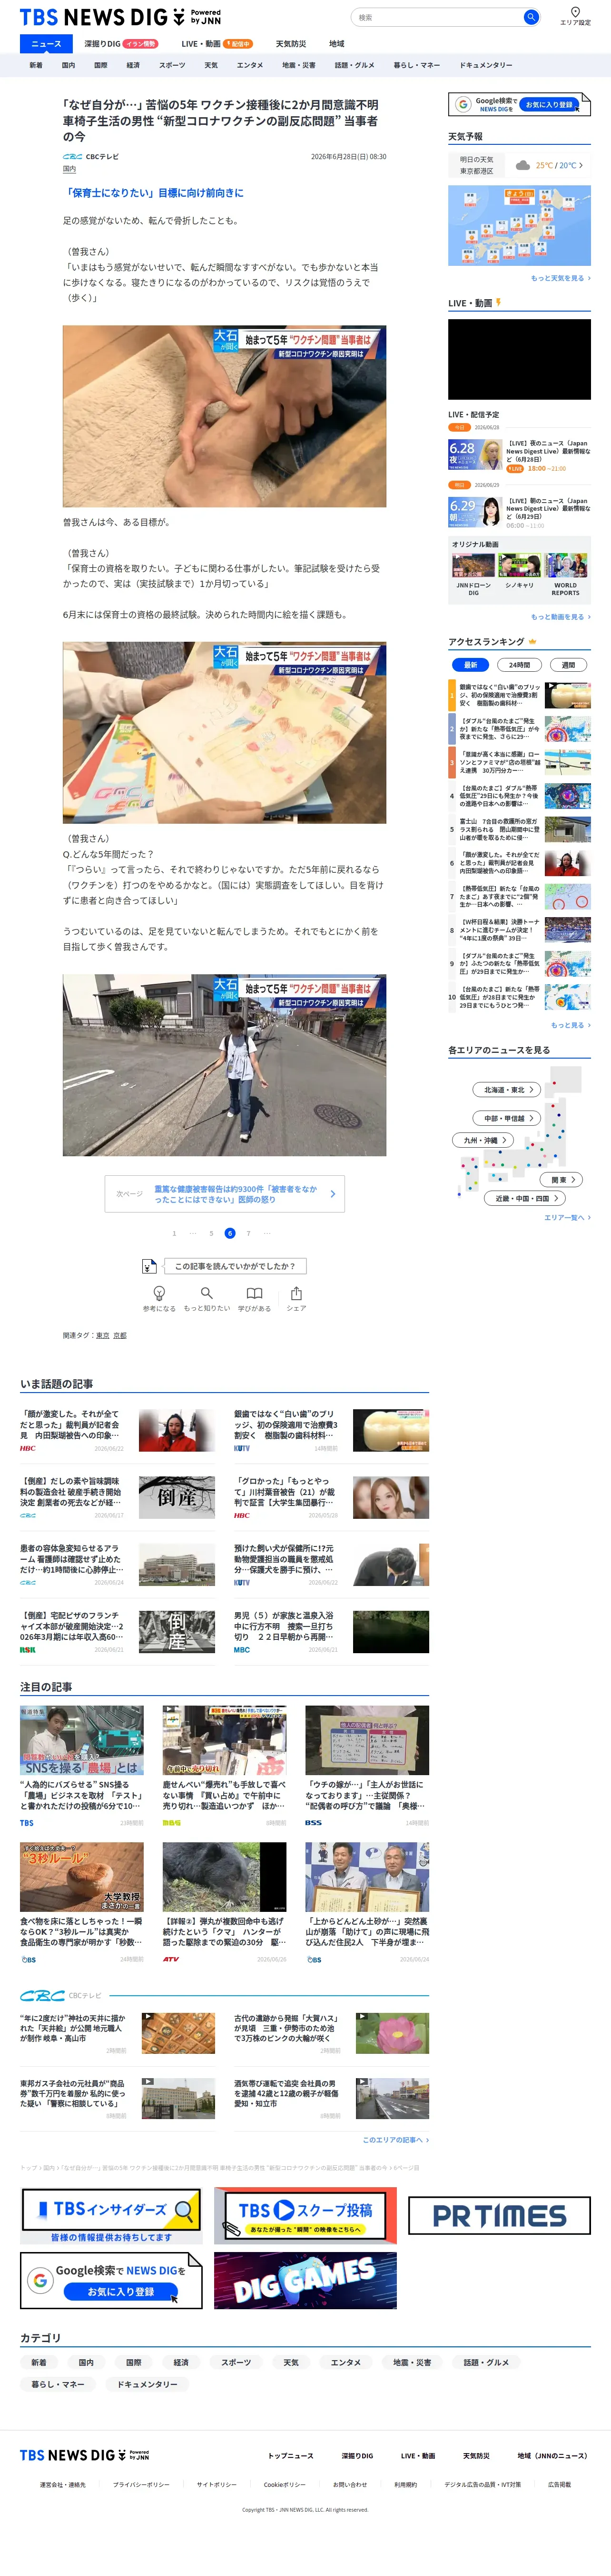Image resolution: width=611 pixels, height=2576 pixels.
Task: Open the ドキュメンタリー category in subnav
Action: (486, 65)
